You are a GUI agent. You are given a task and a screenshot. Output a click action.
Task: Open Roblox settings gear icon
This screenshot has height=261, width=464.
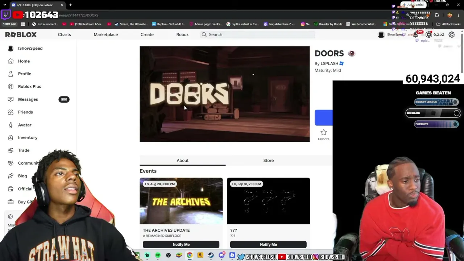pos(452,34)
